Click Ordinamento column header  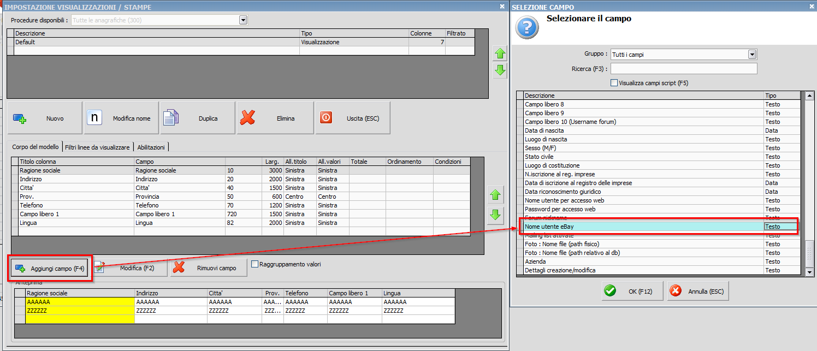409,162
